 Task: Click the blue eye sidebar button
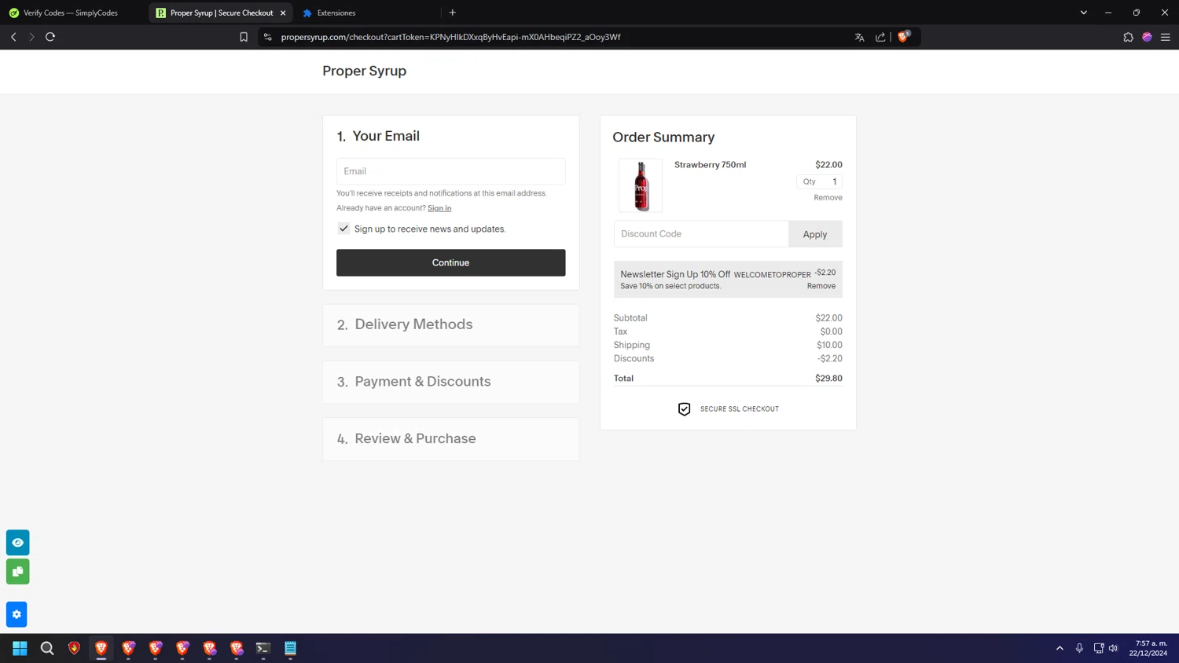click(17, 543)
